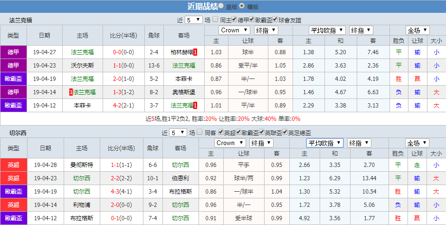446x225 pixels.
Task: Select the 竖版 radio button
Action: click(221, 6)
